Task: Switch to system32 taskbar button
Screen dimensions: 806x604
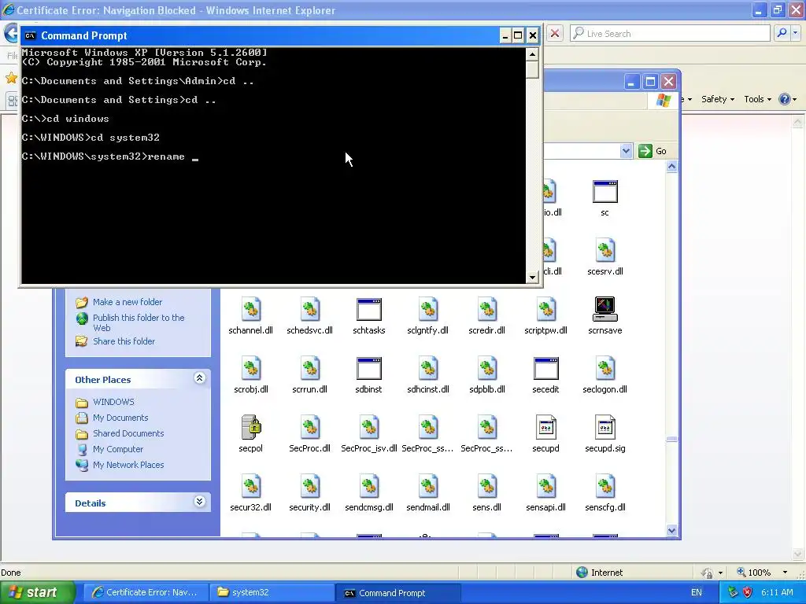Action: point(272,592)
